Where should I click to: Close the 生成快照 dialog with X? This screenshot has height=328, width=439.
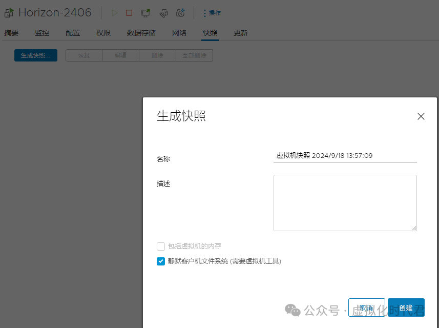[421, 116]
